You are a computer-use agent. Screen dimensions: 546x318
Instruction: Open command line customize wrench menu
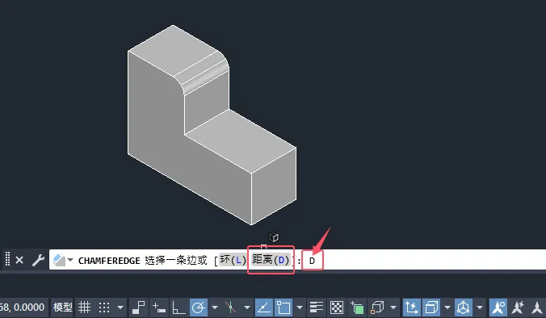38,260
